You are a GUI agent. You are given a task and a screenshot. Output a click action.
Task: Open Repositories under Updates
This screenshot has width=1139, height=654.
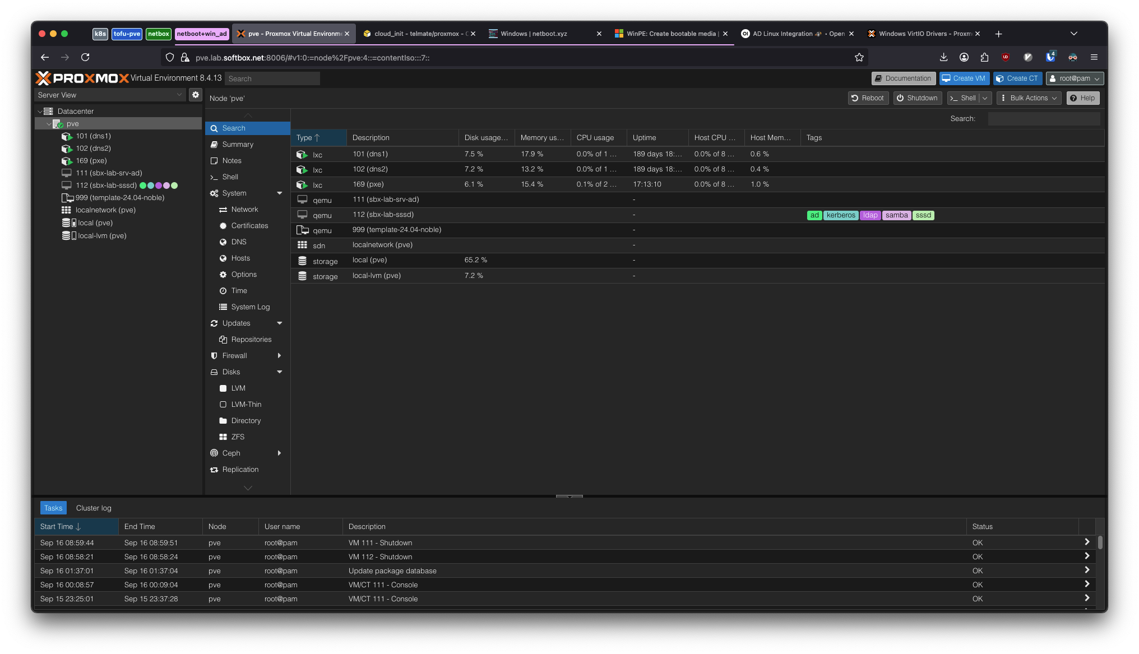pyautogui.click(x=251, y=339)
